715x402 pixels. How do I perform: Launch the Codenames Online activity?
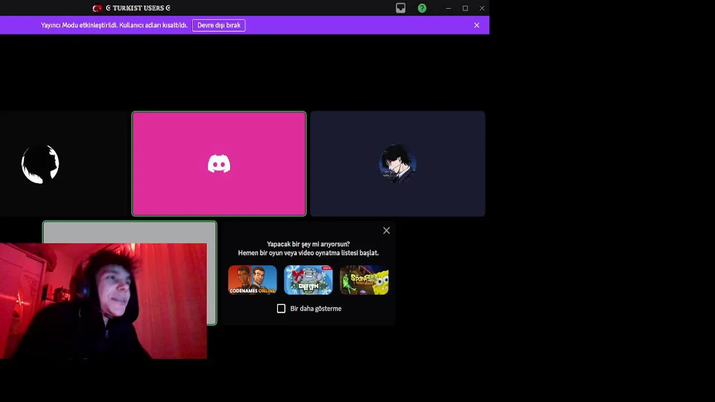tap(252, 280)
